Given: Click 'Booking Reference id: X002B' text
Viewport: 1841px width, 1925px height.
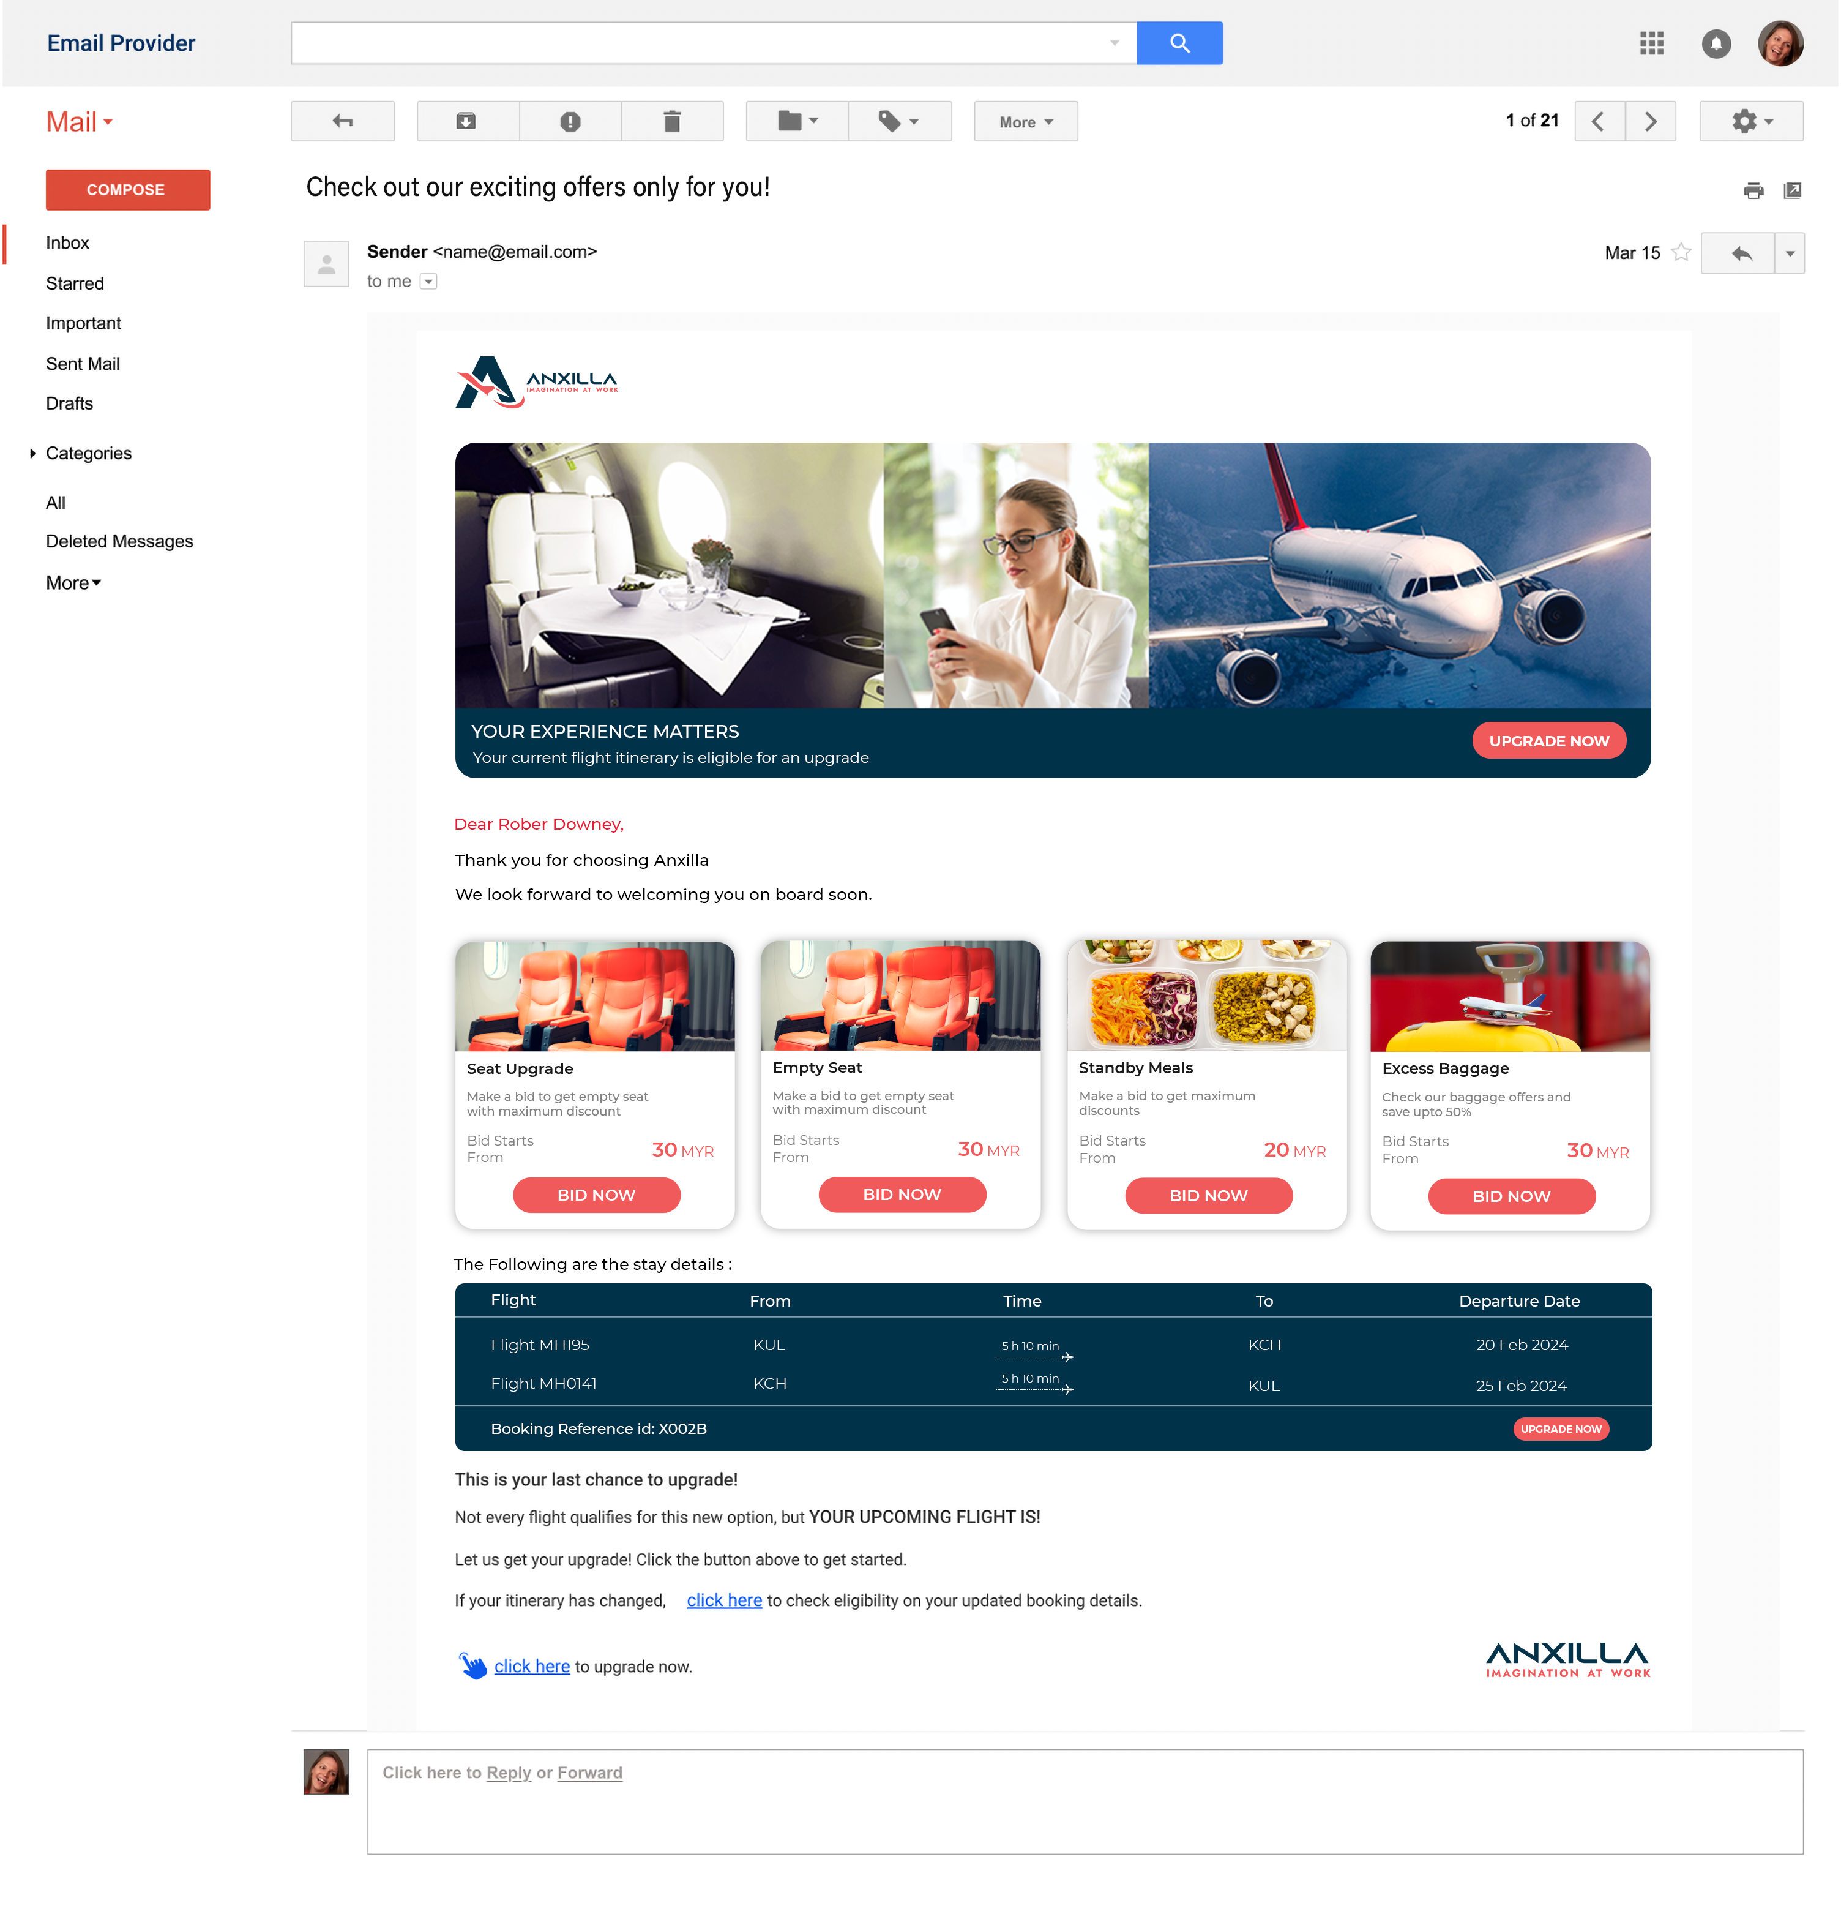Looking at the screenshot, I should tap(599, 1428).
